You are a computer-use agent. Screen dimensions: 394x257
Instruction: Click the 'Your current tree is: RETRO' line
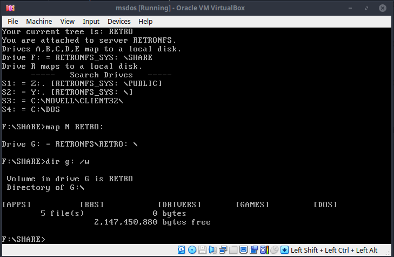click(x=68, y=31)
